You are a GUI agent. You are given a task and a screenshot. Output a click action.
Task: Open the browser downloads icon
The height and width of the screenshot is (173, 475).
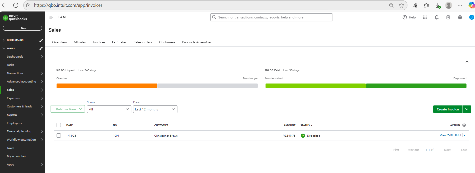pos(438,5)
